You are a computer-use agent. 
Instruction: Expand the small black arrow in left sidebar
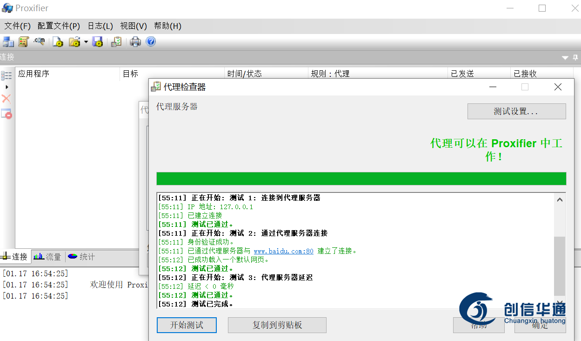(7, 87)
